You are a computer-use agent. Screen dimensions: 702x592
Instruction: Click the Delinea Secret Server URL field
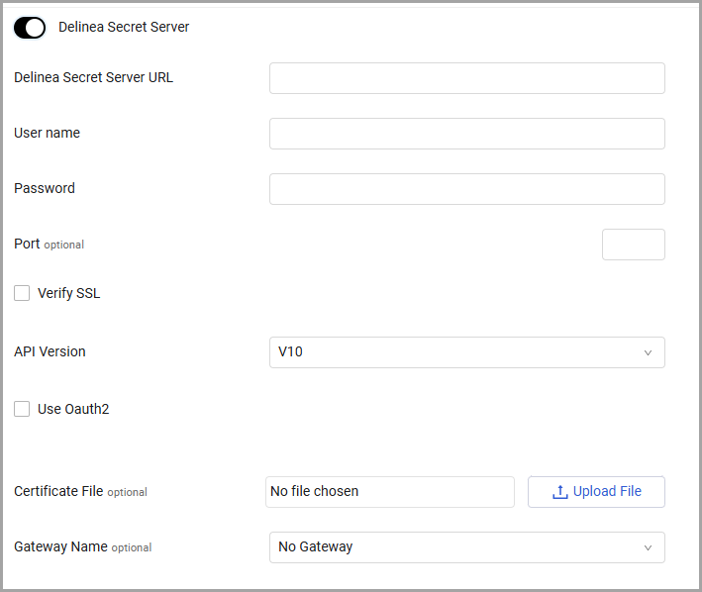pyautogui.click(x=467, y=78)
